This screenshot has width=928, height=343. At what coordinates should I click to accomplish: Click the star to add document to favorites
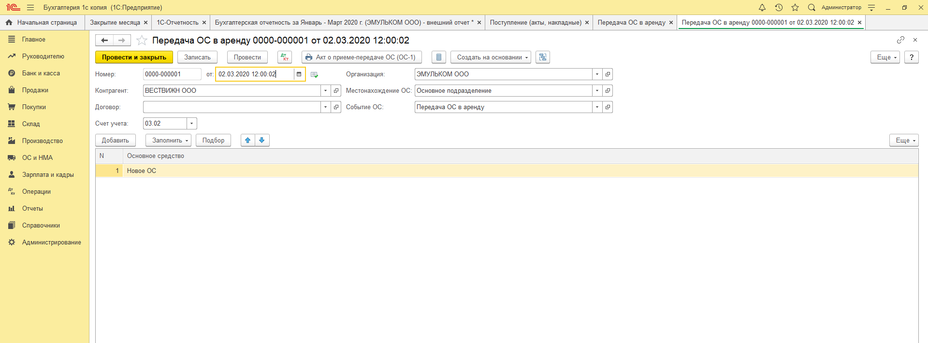pyautogui.click(x=142, y=41)
